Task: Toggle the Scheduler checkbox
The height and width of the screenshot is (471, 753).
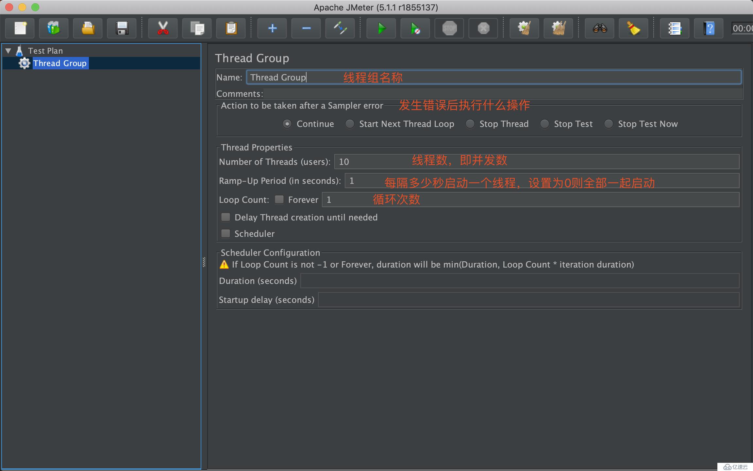Action: click(226, 234)
